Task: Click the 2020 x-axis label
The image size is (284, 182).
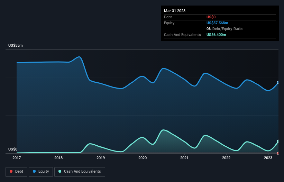Action: [x=143, y=158]
